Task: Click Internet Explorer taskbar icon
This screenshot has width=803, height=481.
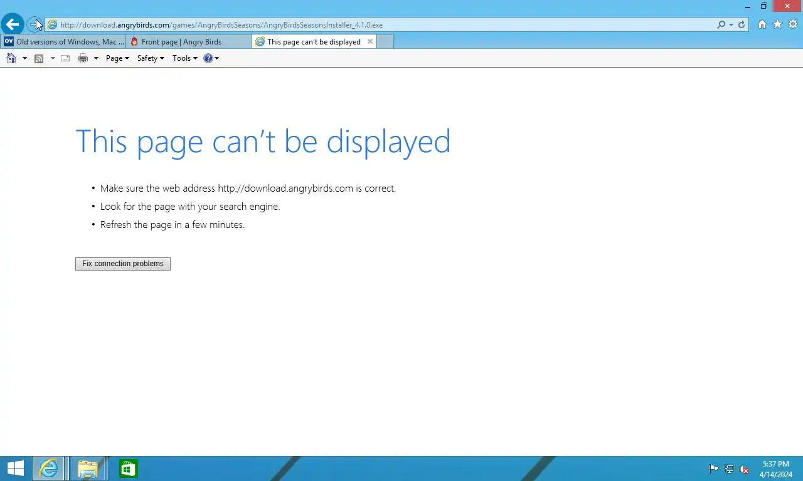Action: tap(49, 468)
